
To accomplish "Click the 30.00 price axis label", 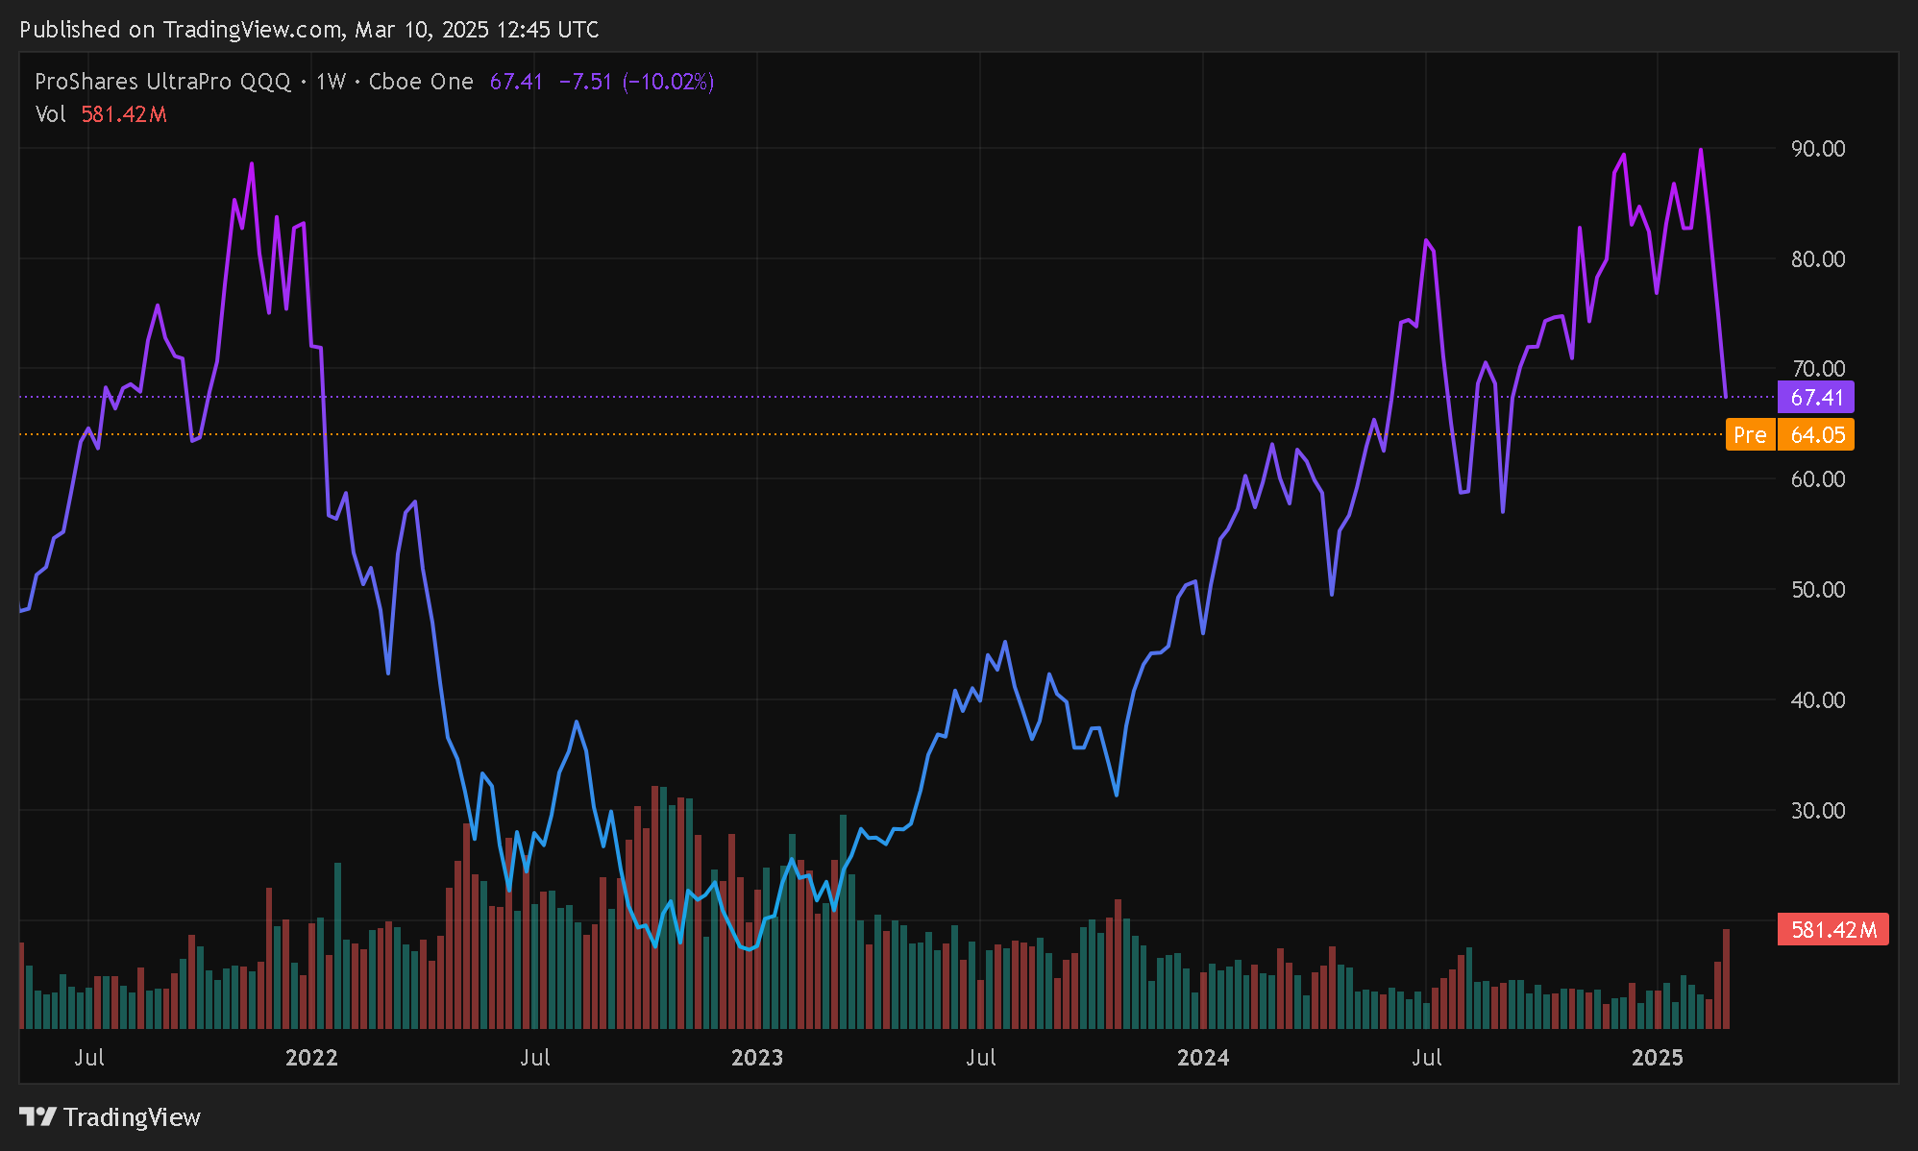I will click(1817, 810).
